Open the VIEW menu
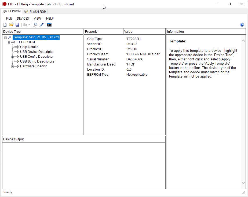248x197 pixels. pyautogui.click(x=37, y=19)
